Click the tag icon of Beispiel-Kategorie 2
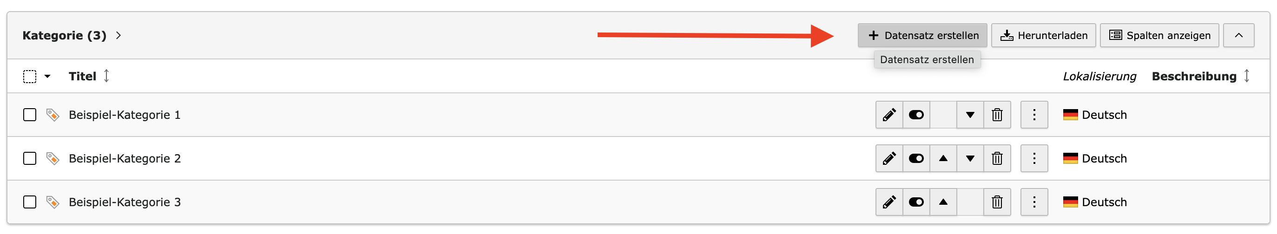The width and height of the screenshot is (1277, 234). point(53,159)
